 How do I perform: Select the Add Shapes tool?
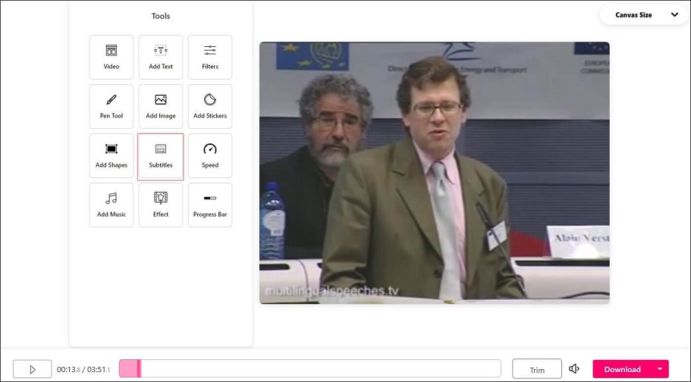112,156
